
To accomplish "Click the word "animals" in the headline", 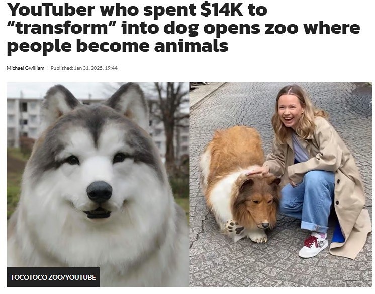I will coord(192,46).
